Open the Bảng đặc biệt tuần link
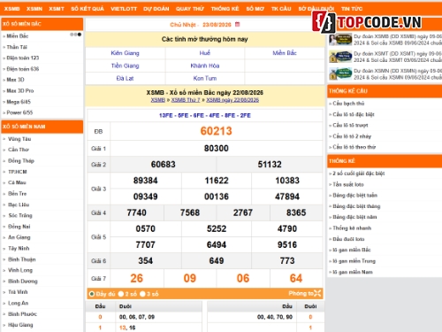 coord(355,195)
